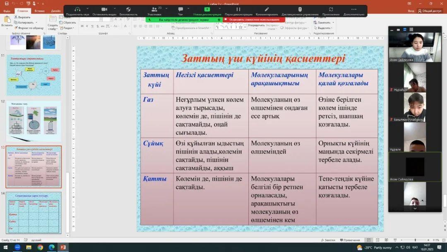This screenshot has width=447, height=252.
Task: Select slide 11 thumbnail
Action: point(34,75)
